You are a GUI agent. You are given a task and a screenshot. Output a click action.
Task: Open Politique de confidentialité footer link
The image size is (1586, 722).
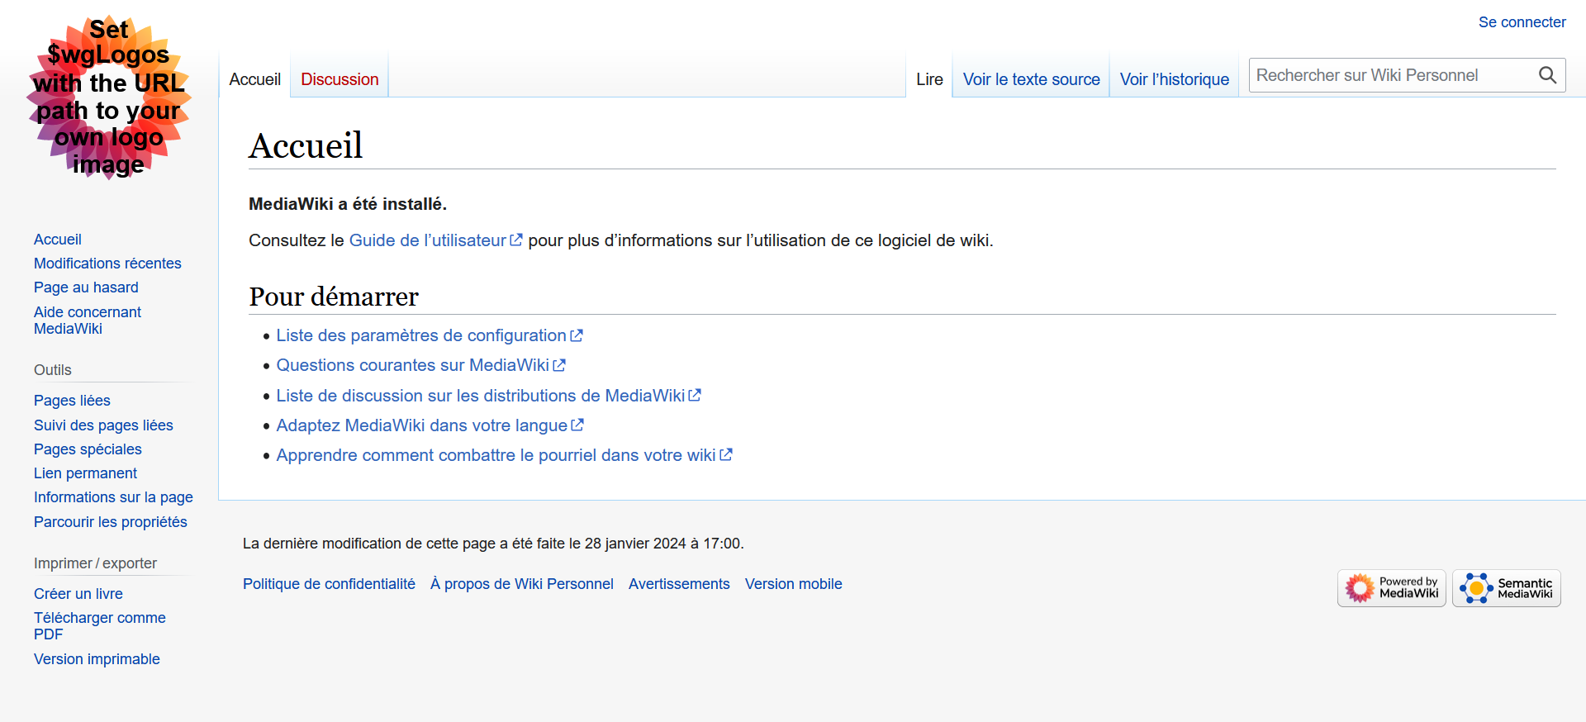tap(329, 584)
